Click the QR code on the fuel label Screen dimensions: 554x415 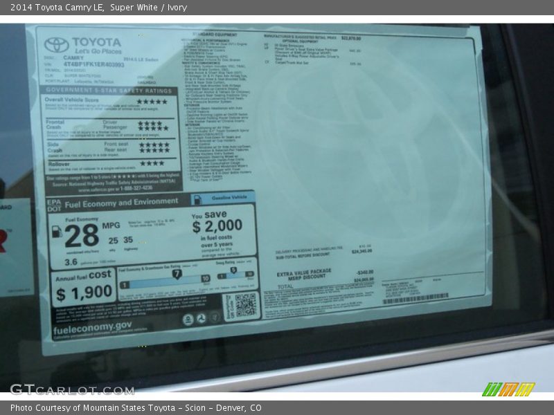pos(245,305)
